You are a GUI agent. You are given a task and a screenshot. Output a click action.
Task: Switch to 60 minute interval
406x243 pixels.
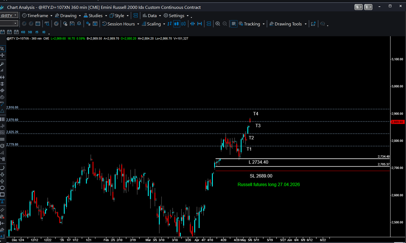tap(23, 32)
